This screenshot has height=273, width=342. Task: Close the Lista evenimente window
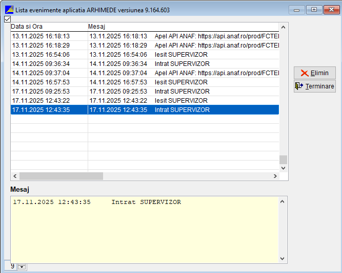[x=332, y=10]
